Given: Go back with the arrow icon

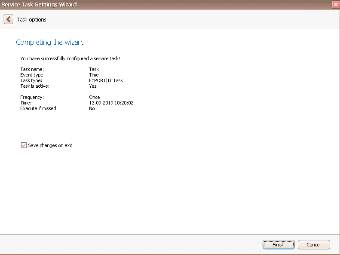Looking at the screenshot, I should point(9,19).
